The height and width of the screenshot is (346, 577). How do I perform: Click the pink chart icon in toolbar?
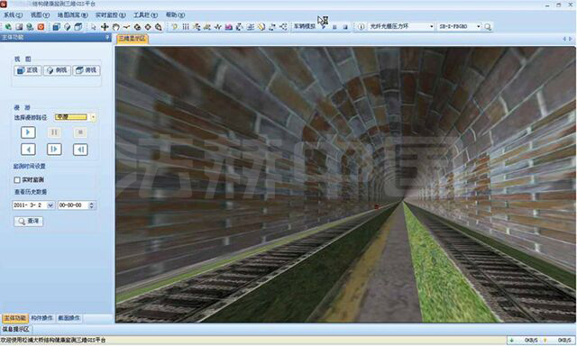pos(228,27)
